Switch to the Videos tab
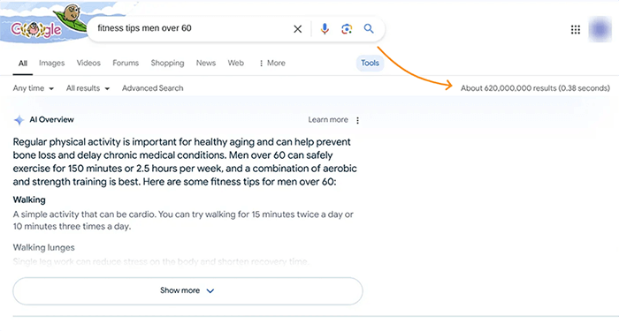Image resolution: width=619 pixels, height=331 pixels. [88, 63]
